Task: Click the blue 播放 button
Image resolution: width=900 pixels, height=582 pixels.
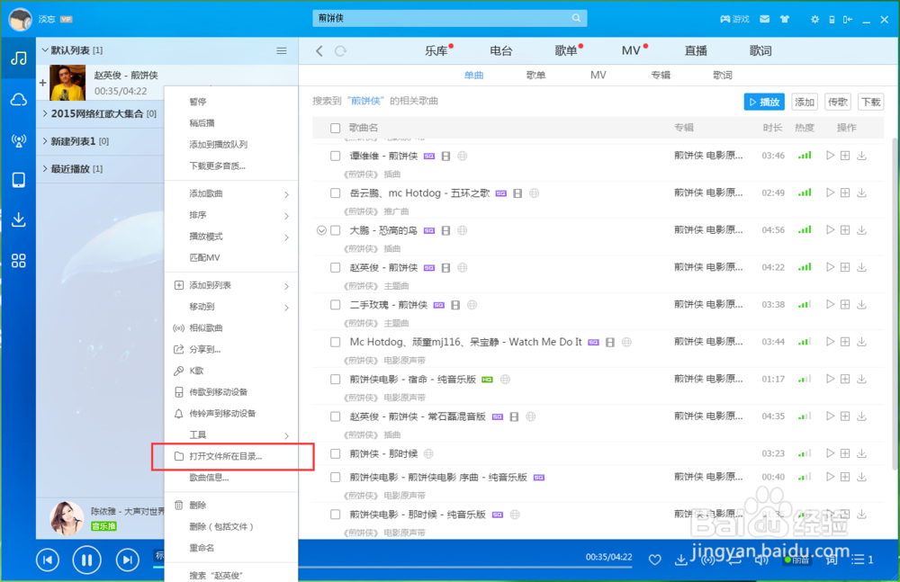Action: 764,102
